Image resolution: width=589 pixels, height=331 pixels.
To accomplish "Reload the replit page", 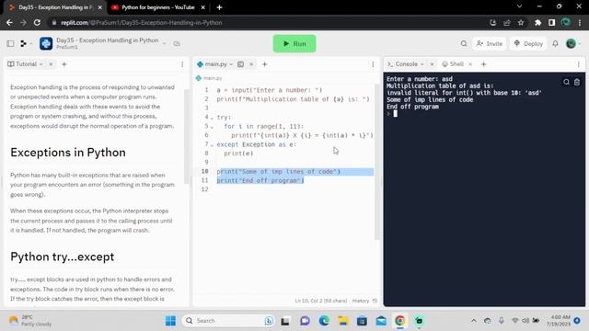I will click(37, 22).
